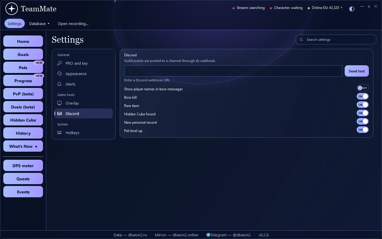The height and width of the screenshot is (239, 382).
Task: Toggle the half-moon theme icon
Action: (352, 9)
